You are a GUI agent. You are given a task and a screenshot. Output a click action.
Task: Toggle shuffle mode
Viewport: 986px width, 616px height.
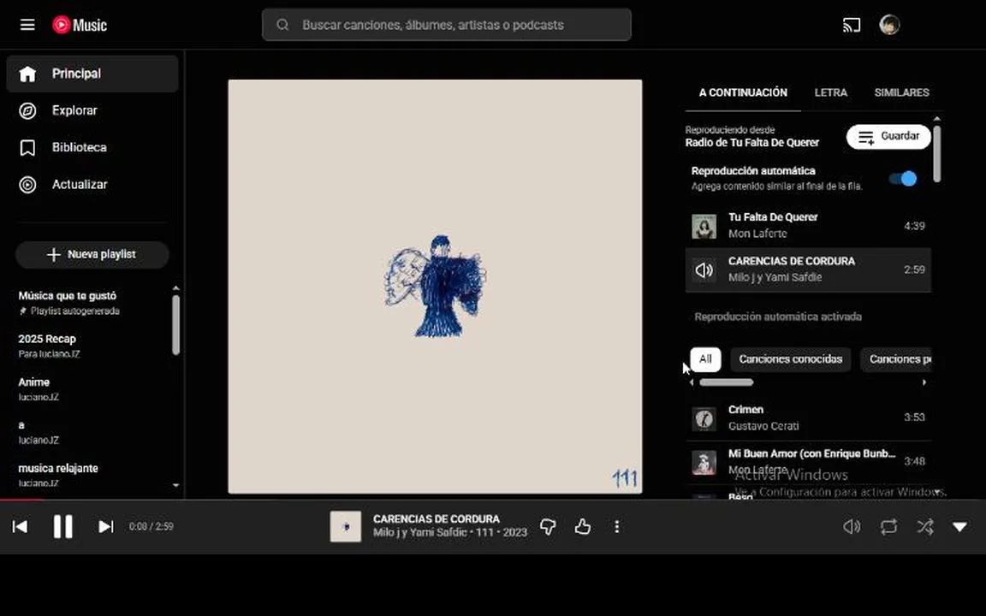point(925,526)
